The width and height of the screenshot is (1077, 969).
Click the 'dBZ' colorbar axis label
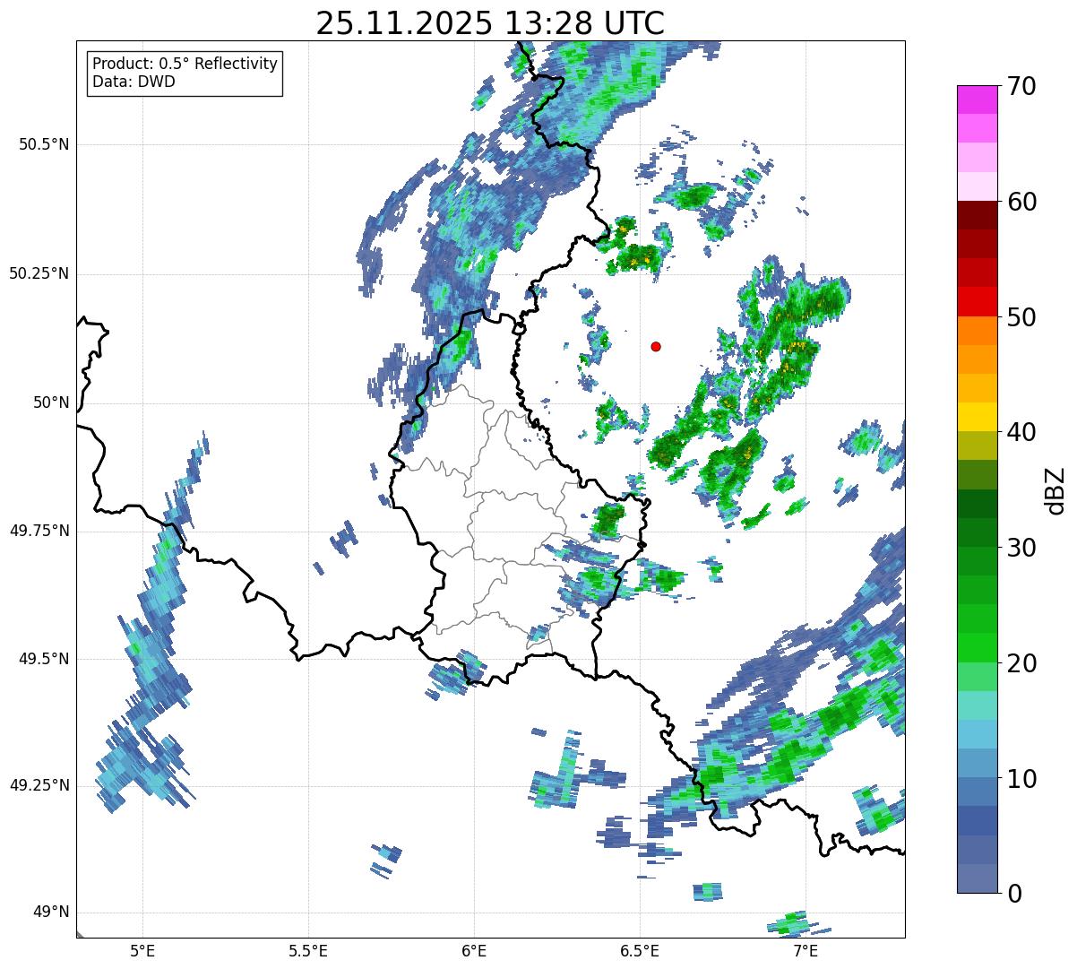(x=1056, y=490)
